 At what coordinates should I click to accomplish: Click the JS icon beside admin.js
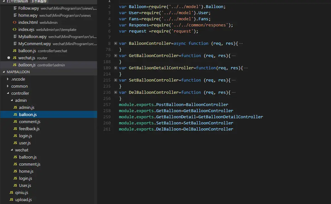point(15,107)
